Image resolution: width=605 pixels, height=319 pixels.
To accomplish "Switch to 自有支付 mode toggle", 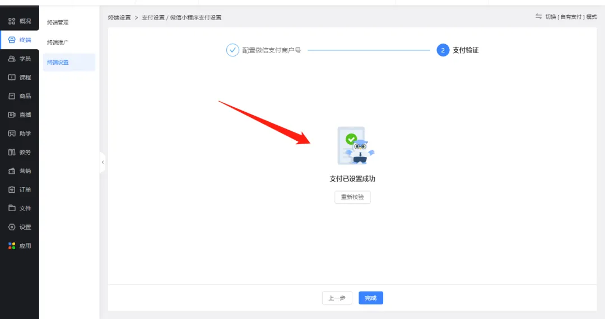I will 566,17.
